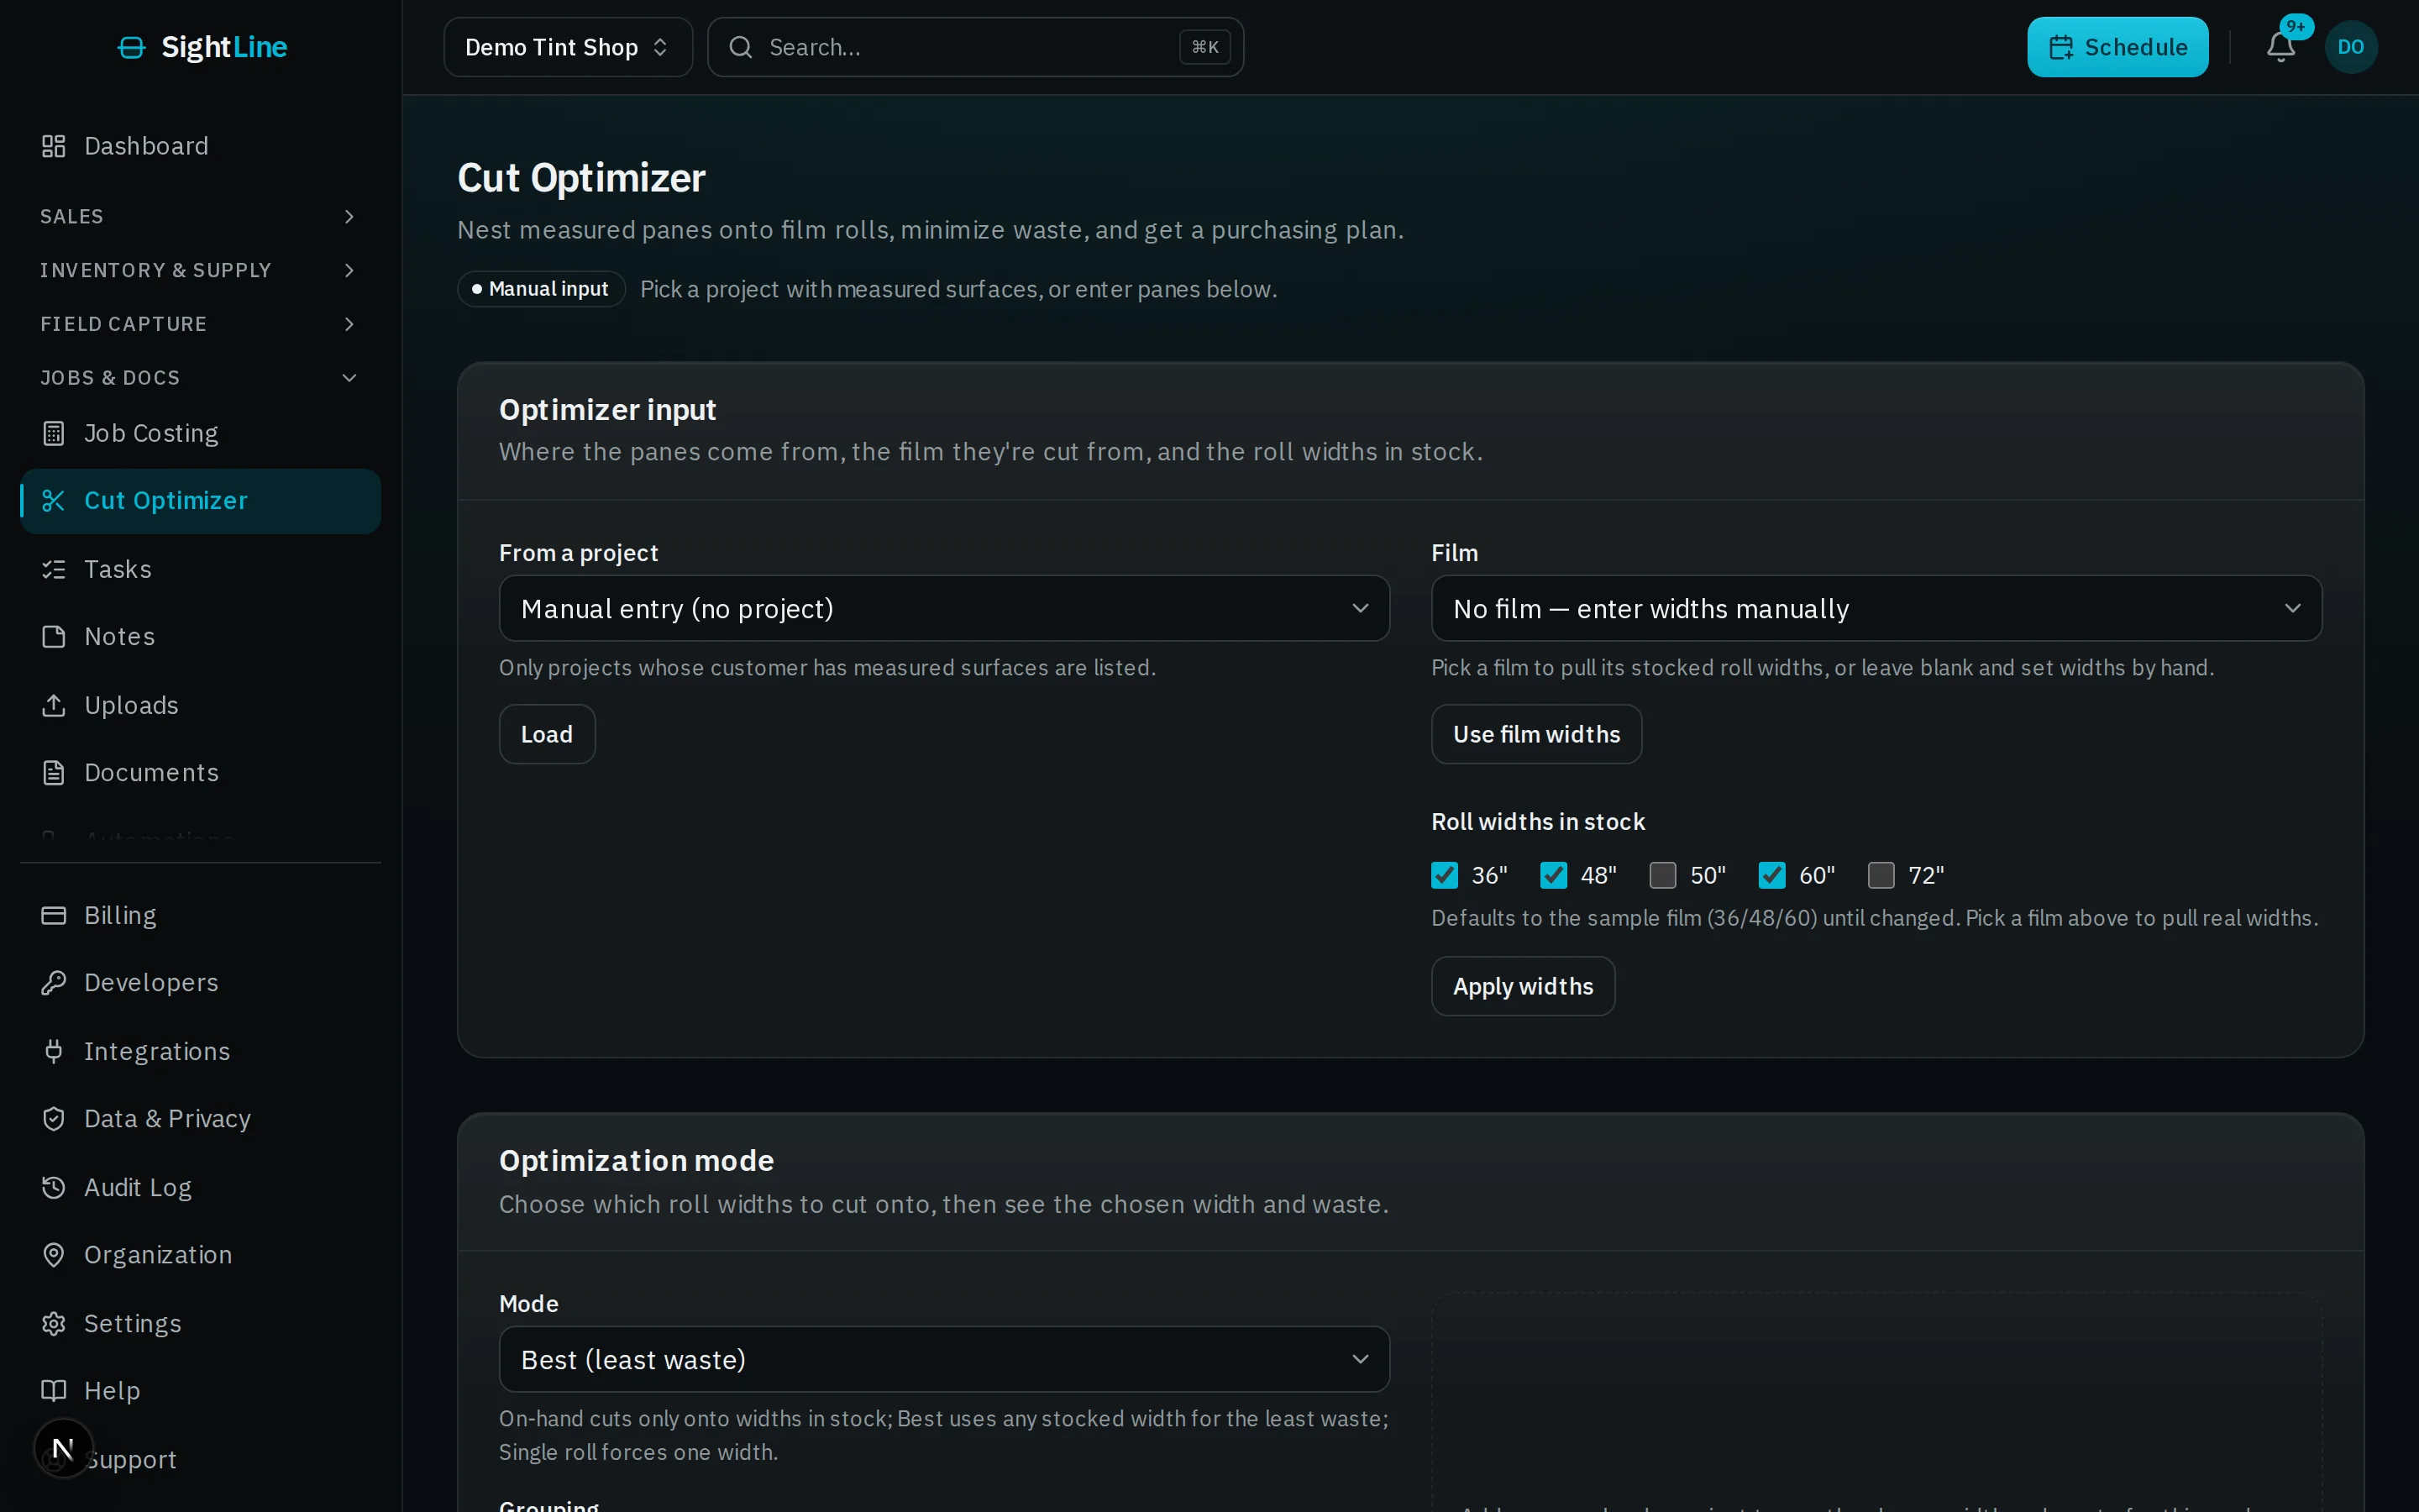Open the Notes page
This screenshot has height=1512, width=2419.
(x=200, y=636)
